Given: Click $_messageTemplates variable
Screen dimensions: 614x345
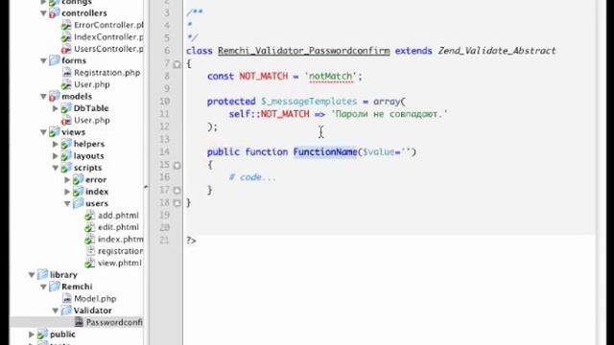Looking at the screenshot, I should click(309, 102).
